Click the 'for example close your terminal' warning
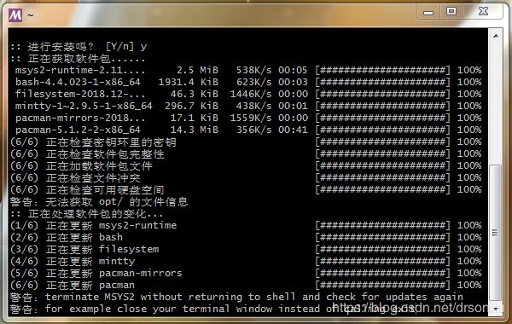Image resolution: width=512 pixels, height=324 pixels. click(212, 309)
